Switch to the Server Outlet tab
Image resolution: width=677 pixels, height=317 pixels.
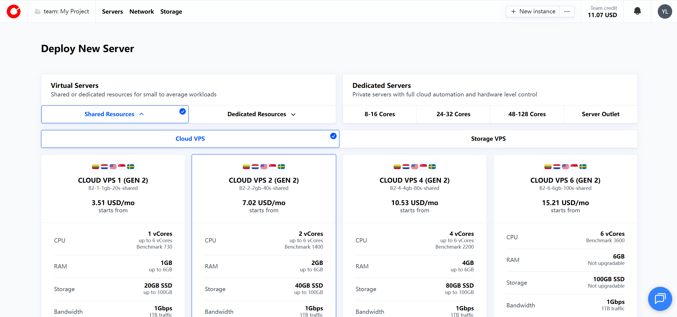coord(601,114)
